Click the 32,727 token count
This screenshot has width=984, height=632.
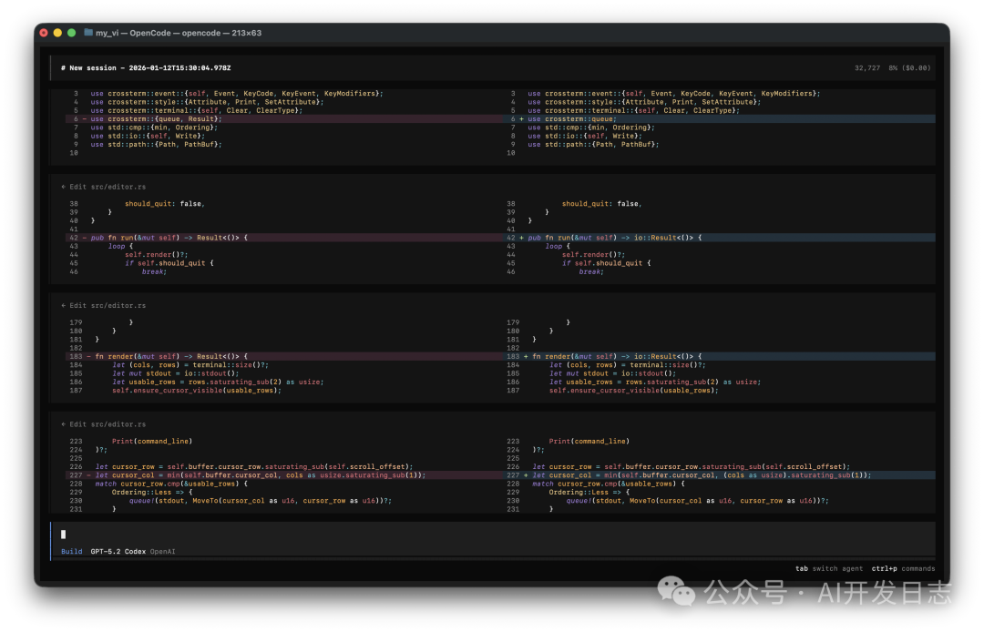coord(867,67)
